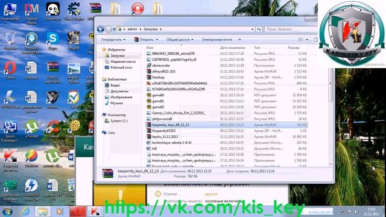Click the Windows Start button

(7, 212)
